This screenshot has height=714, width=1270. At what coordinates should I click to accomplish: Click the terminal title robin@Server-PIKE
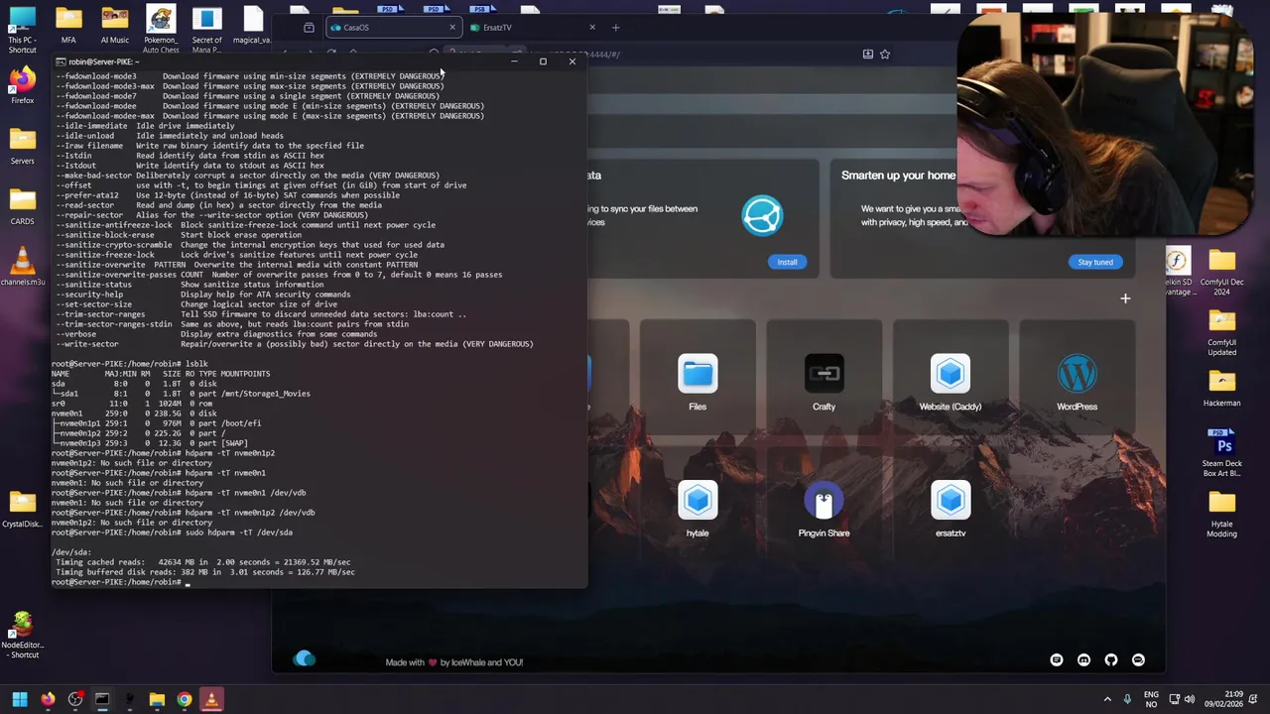[103, 61]
